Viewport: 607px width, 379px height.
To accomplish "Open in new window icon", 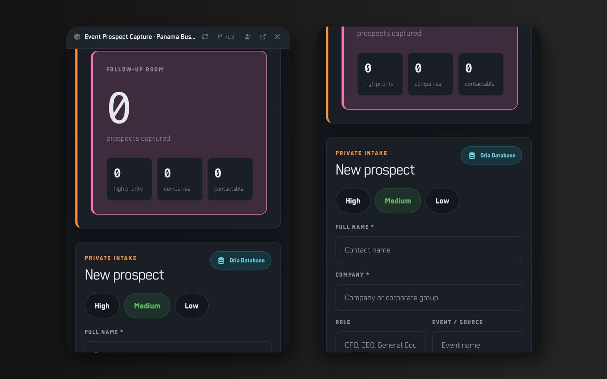I will click(263, 37).
